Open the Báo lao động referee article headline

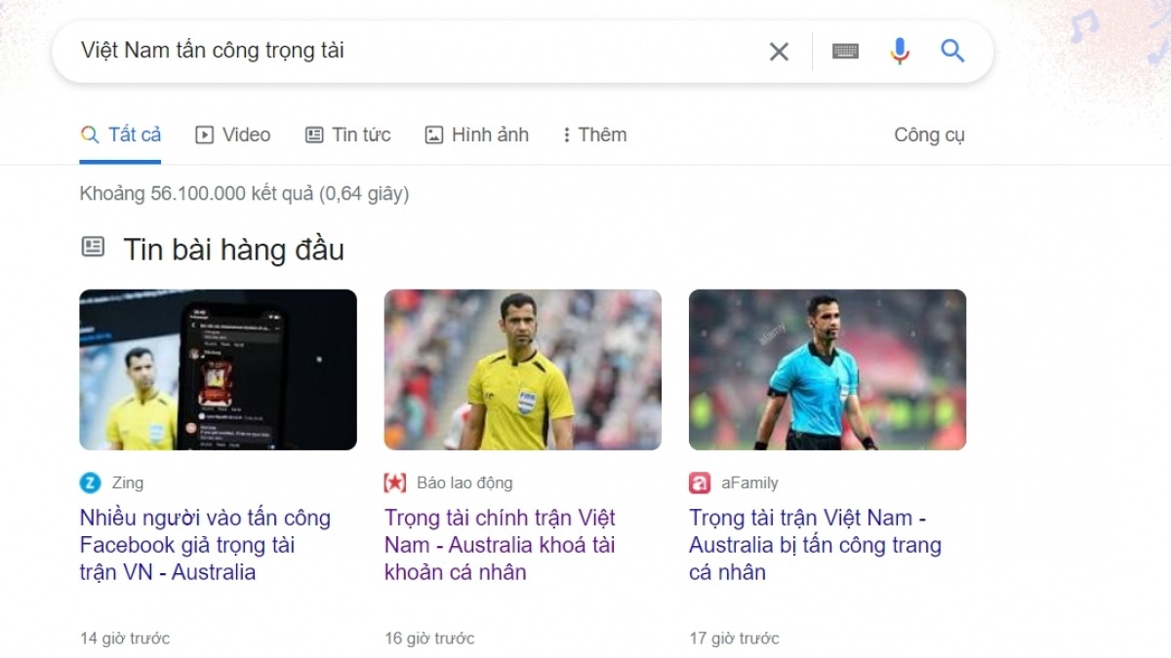click(x=500, y=545)
